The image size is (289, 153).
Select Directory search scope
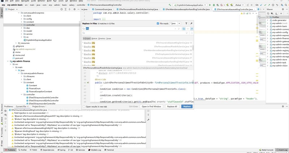tap(102, 38)
